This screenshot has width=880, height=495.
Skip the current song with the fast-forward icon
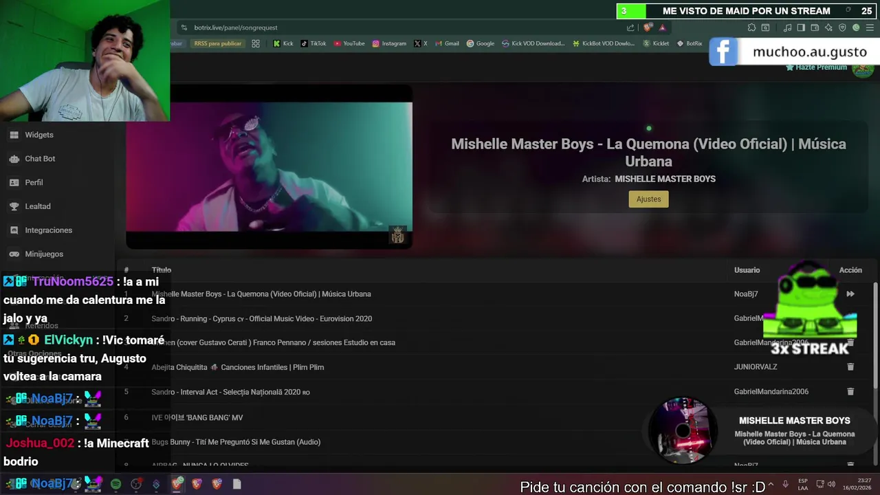[850, 294]
